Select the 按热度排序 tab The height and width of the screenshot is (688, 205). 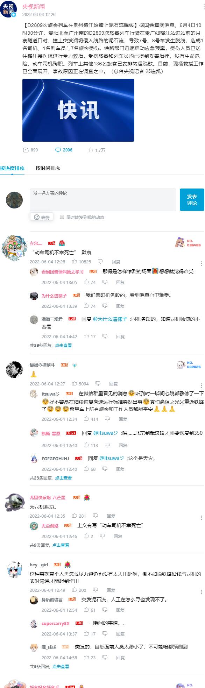12,168
